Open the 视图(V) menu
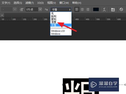The height and width of the screenshot is (94, 126). (x=51, y=3)
